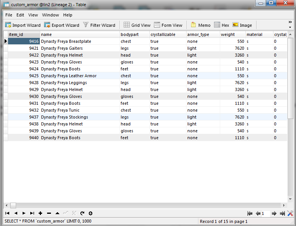This screenshot has width=296, height=226.
Task: Click the vertical scrollbar up arrow
Action: click(290, 34)
